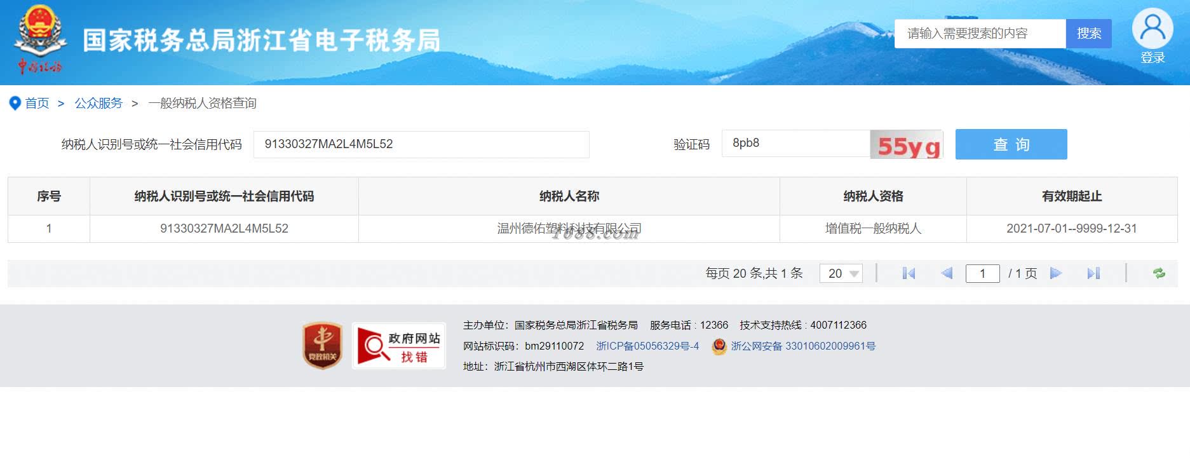The image size is (1190, 464).
Task: Click 纳税人识别号或统一社会信用代码 column header
Action: coord(224,196)
